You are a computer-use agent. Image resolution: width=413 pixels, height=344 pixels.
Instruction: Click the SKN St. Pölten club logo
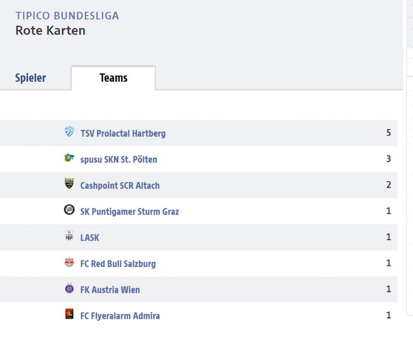coord(69,157)
